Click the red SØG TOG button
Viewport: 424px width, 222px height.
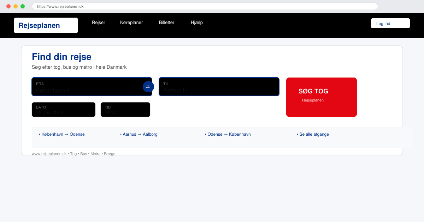coord(322,97)
